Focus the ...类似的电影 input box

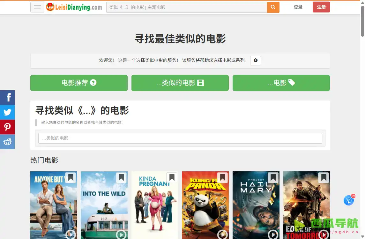tap(180, 138)
